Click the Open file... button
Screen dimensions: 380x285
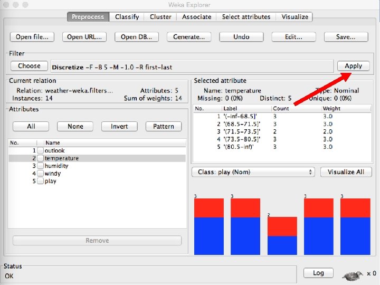tap(32, 37)
